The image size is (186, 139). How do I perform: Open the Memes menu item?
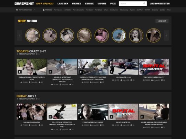pyautogui.click(x=76, y=3)
